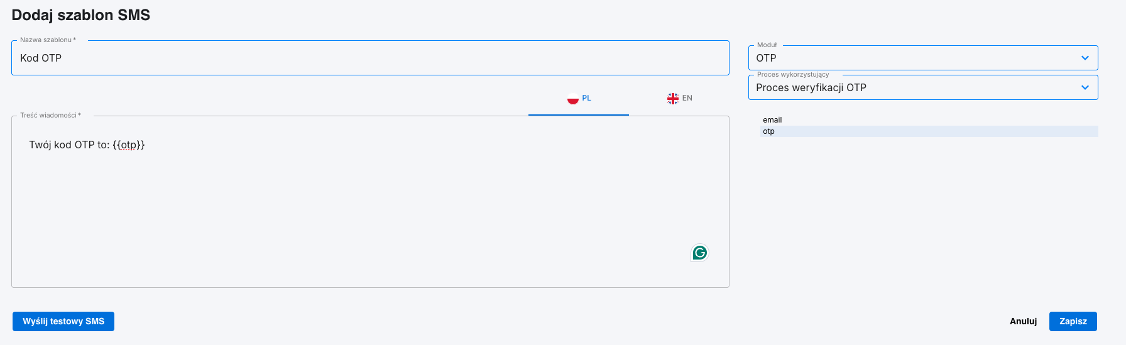Select the otp variable in the list

point(769,131)
